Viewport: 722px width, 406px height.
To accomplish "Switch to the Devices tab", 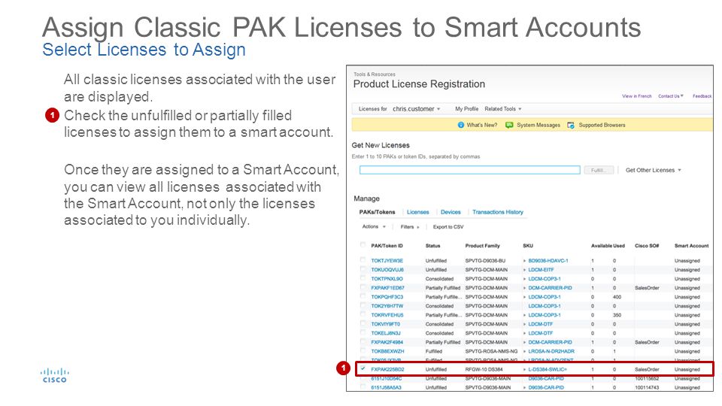I will [x=450, y=212].
